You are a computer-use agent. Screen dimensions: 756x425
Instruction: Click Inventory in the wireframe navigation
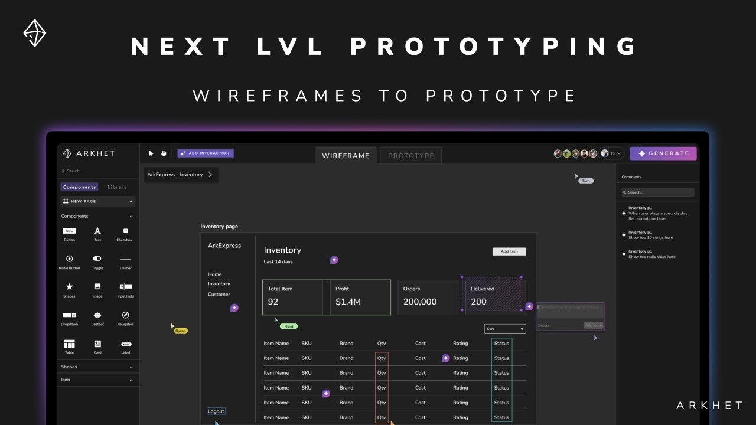click(x=219, y=284)
